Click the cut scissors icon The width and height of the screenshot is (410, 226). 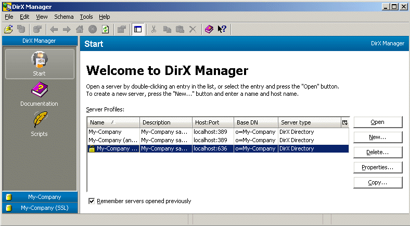point(154,29)
